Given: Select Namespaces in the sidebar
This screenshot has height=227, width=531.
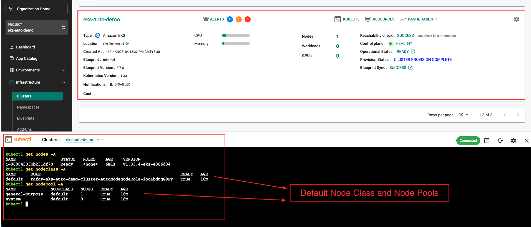Looking at the screenshot, I should [x=28, y=107].
